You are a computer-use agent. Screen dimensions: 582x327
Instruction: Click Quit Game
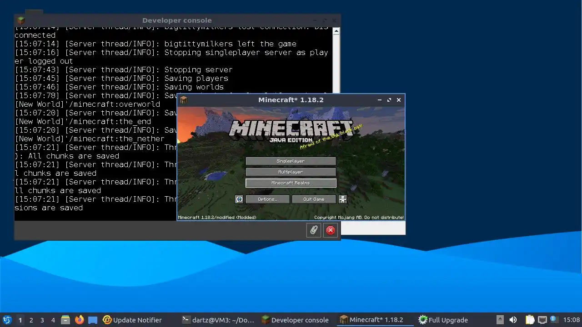click(314, 199)
